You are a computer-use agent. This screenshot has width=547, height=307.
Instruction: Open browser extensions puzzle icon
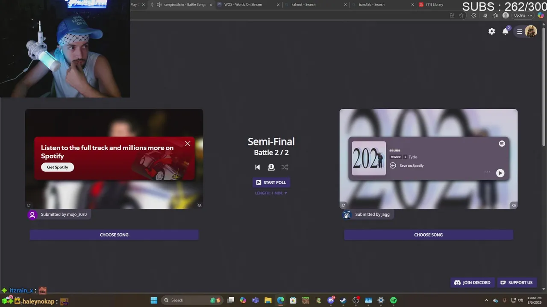tap(473, 15)
